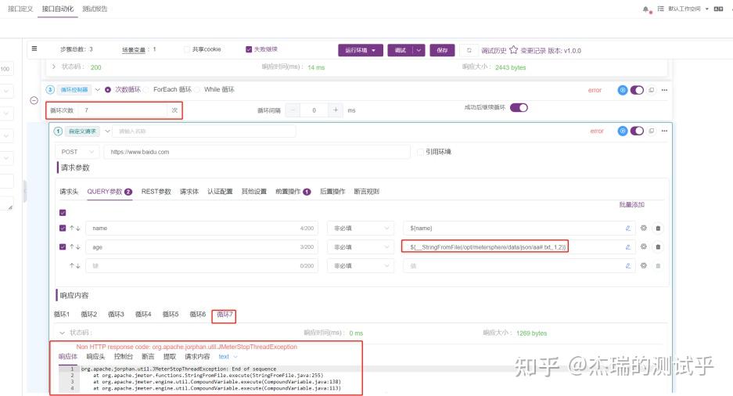Screen dimensions: 733x396
Task: Uncheck the 失败继续 checkbox
Action: [x=249, y=49]
